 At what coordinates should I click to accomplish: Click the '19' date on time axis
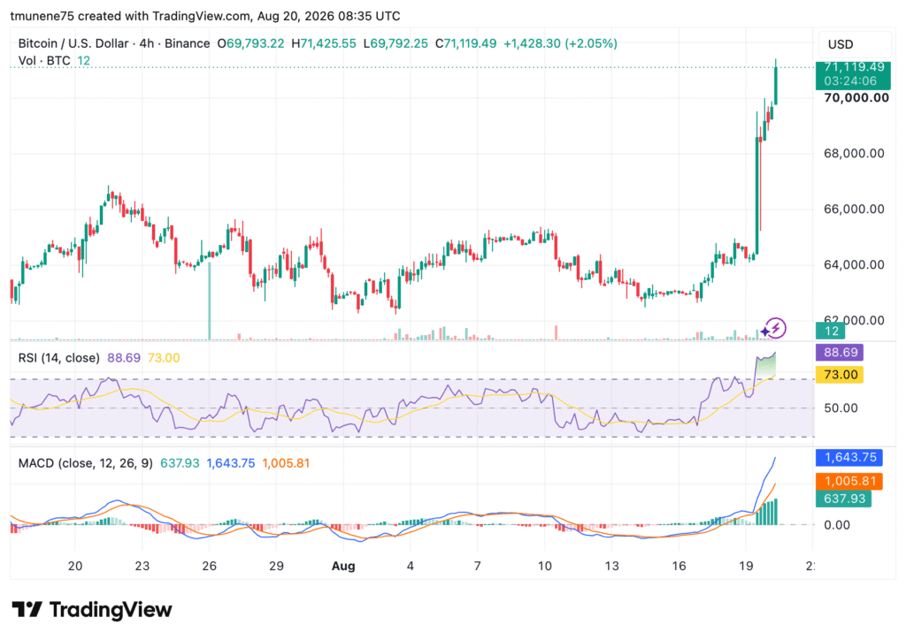(x=746, y=566)
